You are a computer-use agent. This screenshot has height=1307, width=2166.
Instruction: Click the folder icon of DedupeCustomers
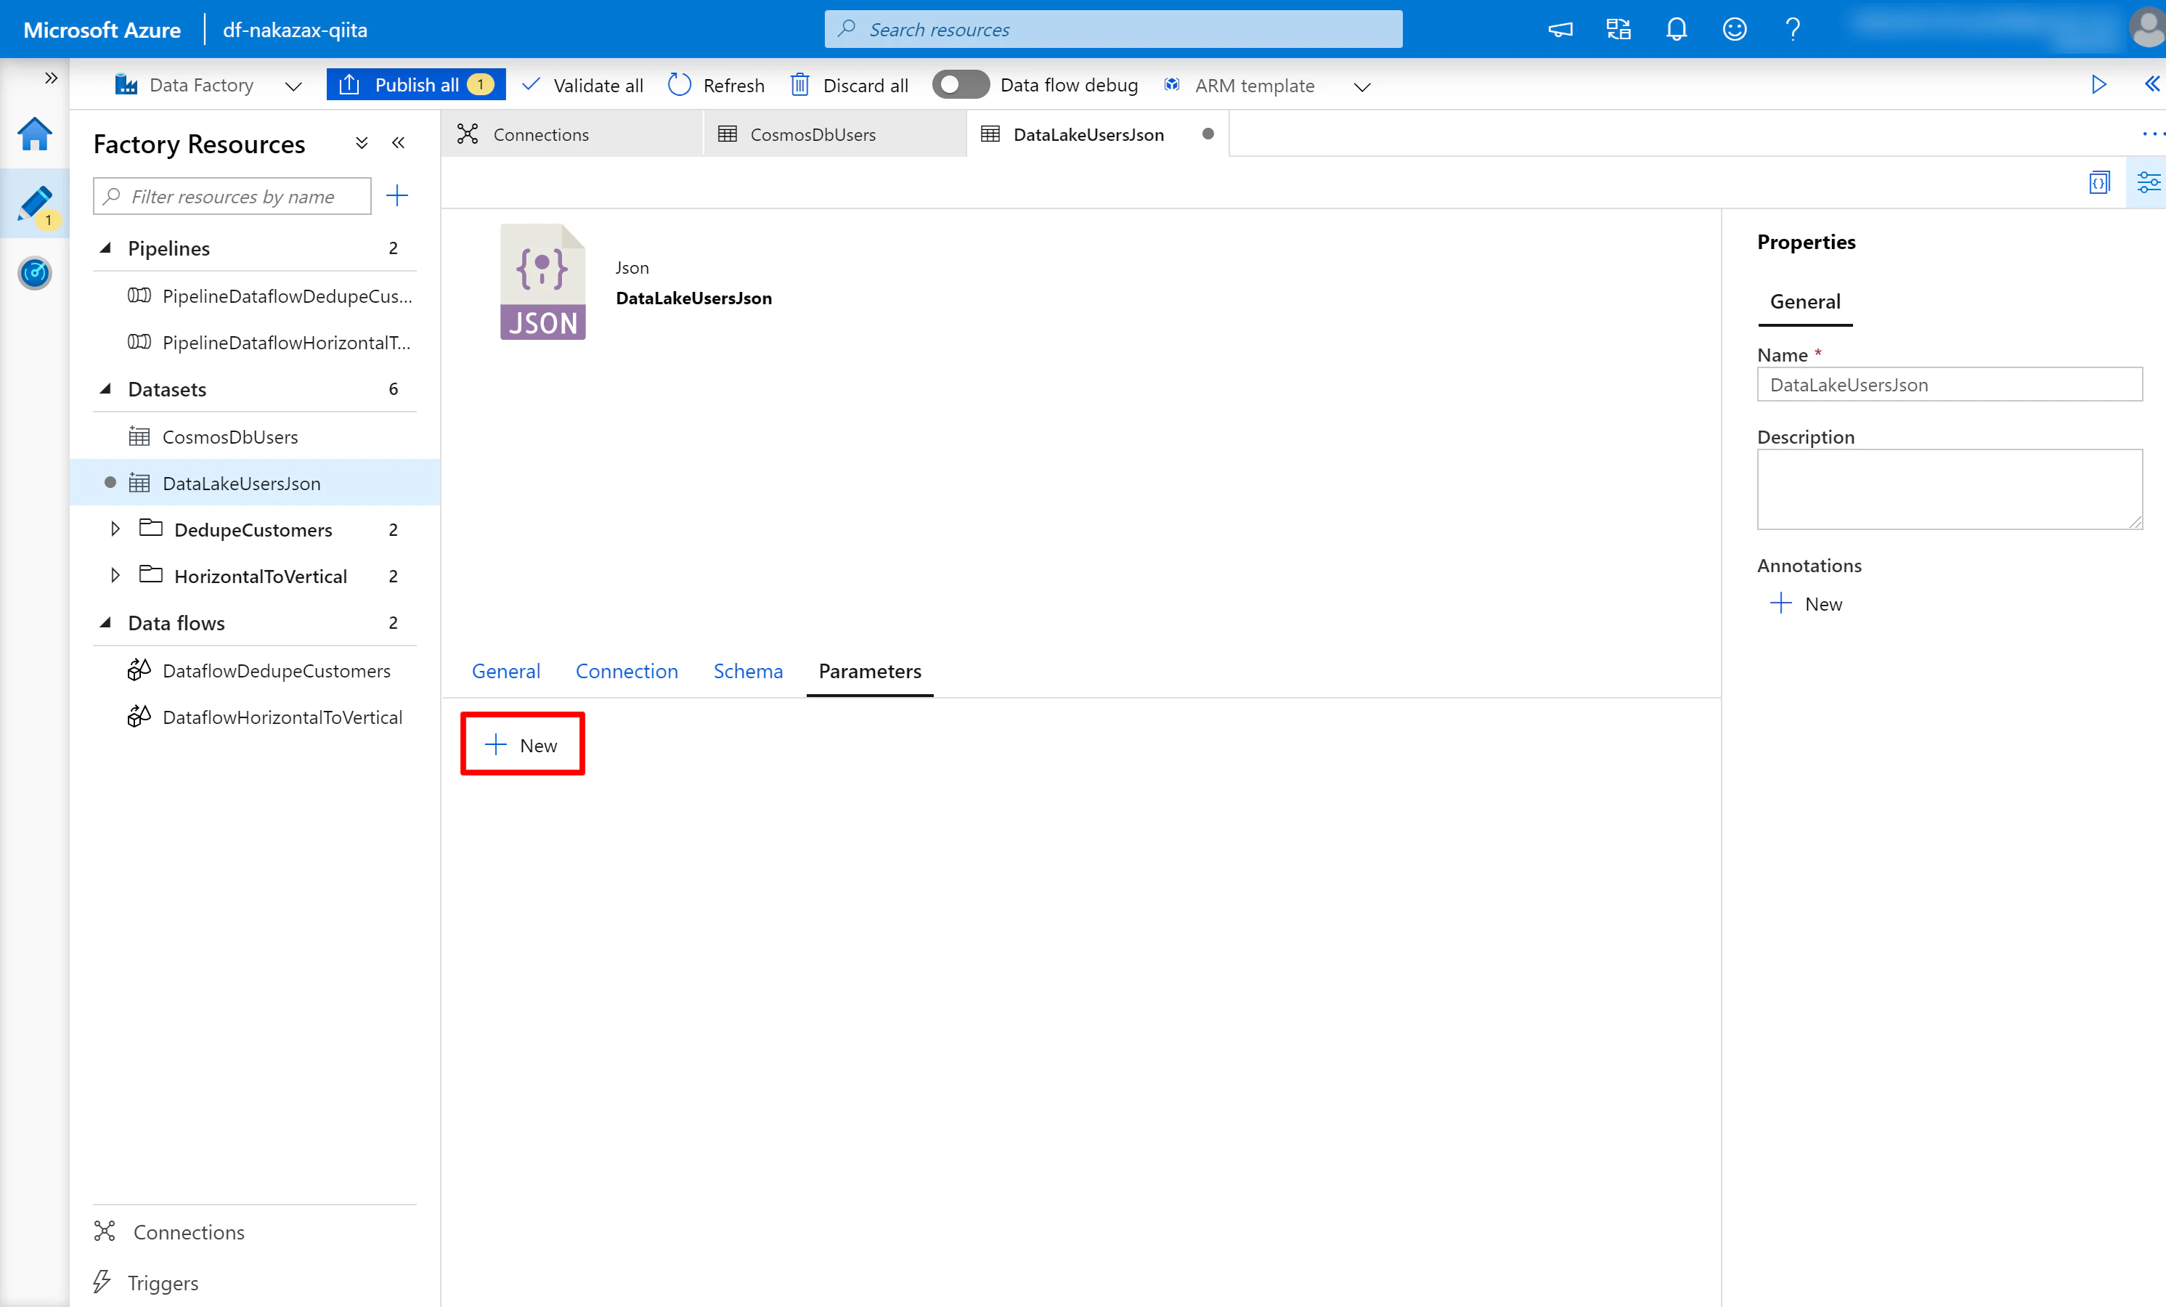click(151, 529)
